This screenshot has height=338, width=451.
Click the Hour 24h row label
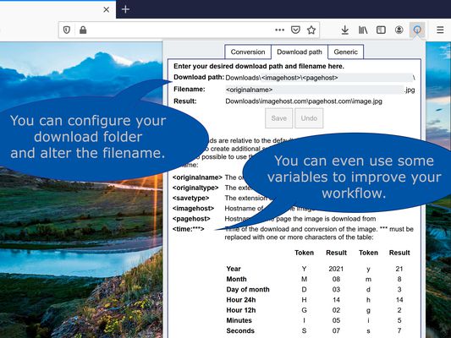[241, 300]
